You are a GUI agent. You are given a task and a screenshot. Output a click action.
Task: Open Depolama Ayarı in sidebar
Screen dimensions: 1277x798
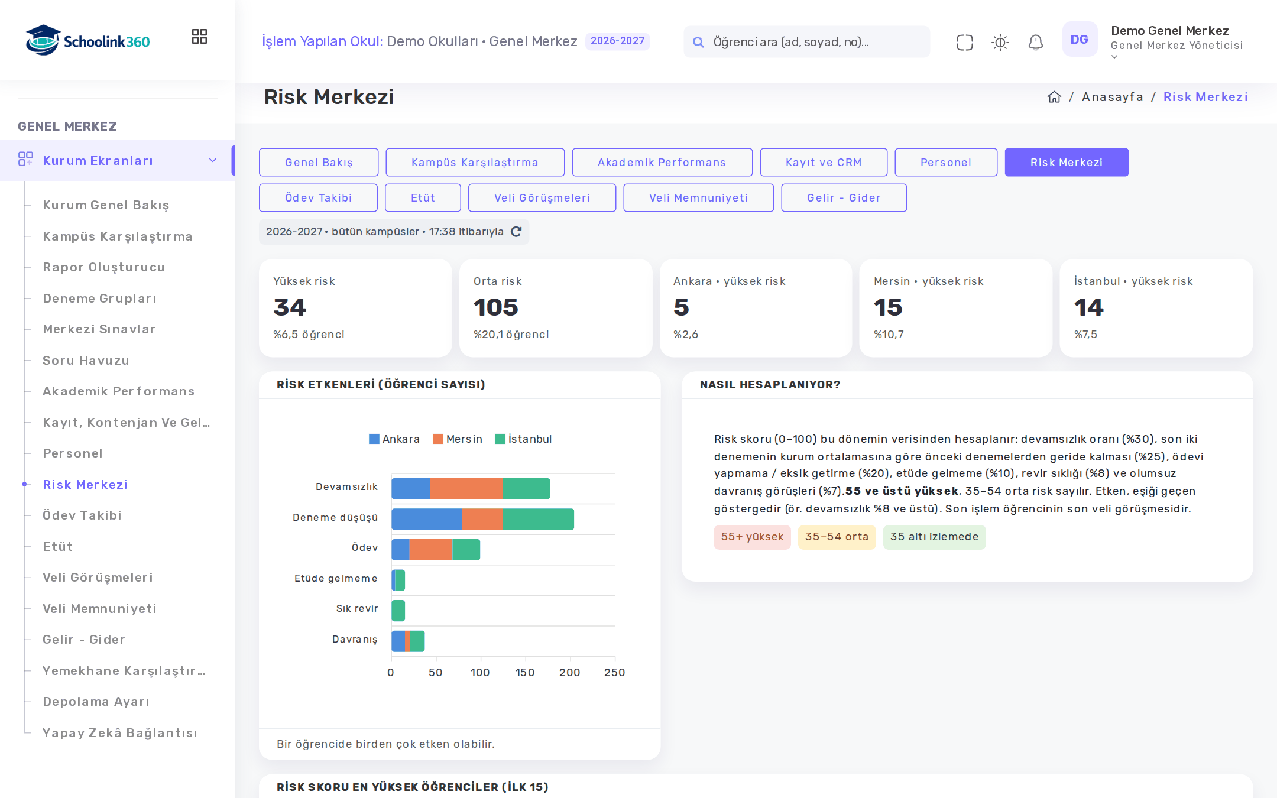(96, 702)
